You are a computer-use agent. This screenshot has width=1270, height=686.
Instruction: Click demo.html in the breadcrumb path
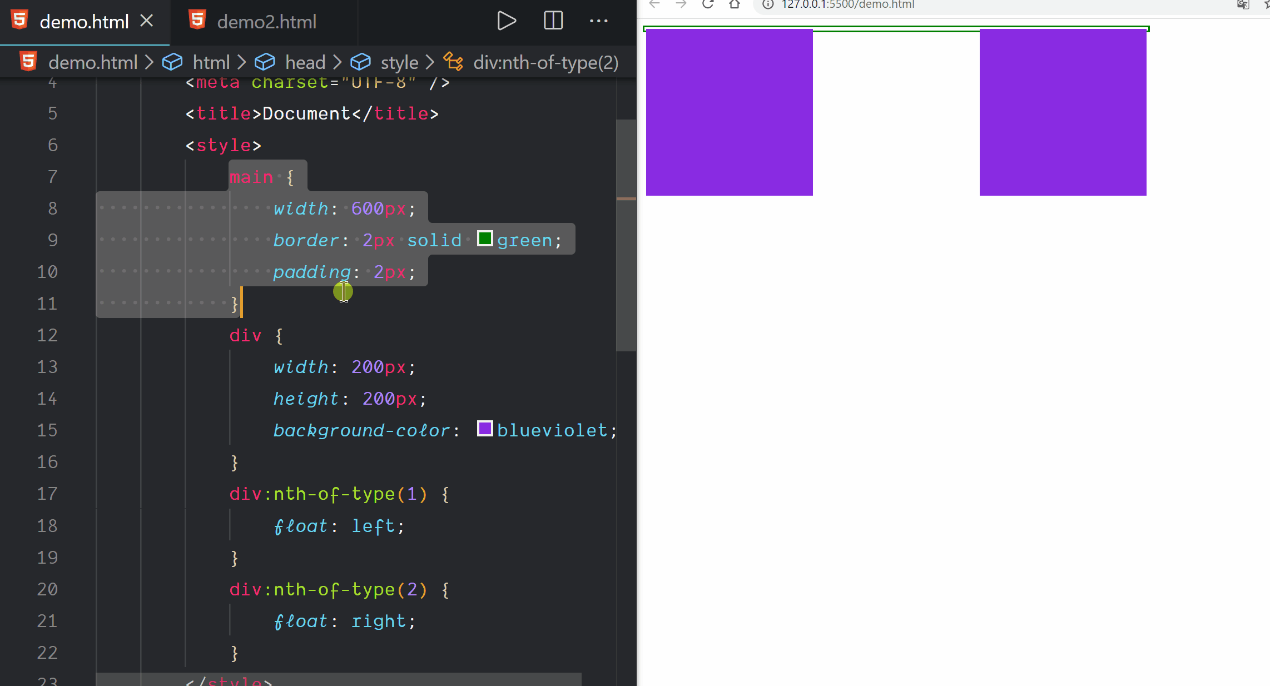coord(93,62)
